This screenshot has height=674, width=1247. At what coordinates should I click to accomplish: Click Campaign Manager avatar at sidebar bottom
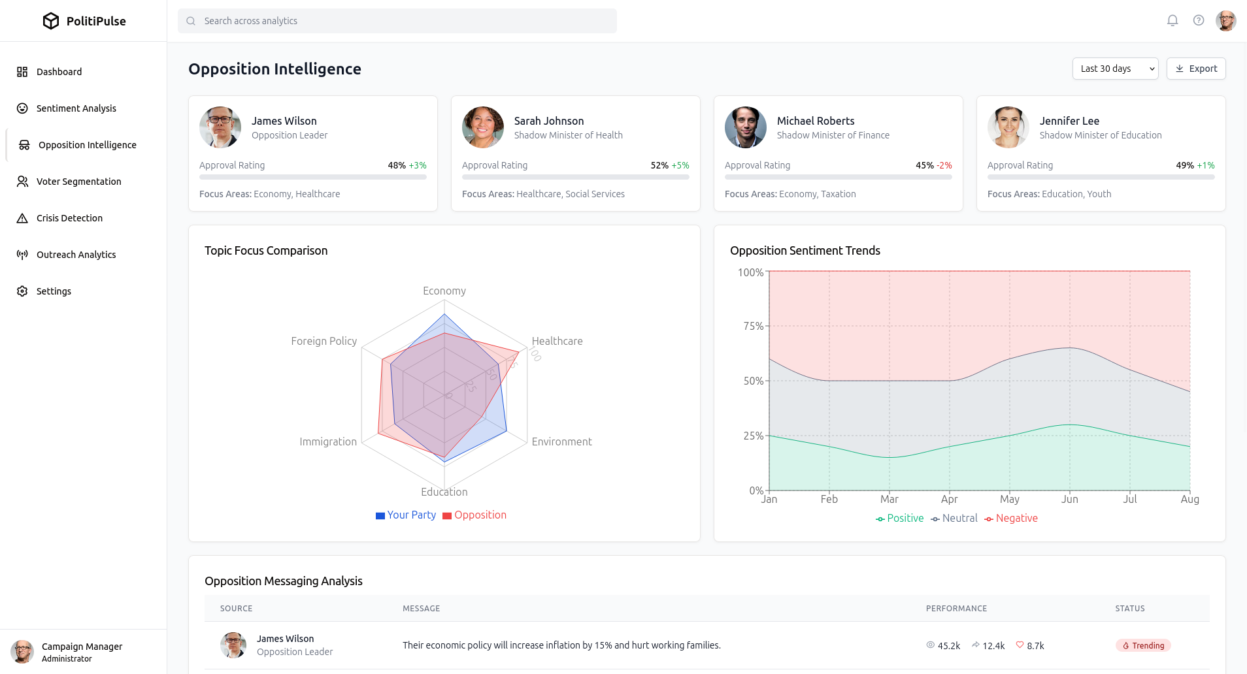click(22, 652)
